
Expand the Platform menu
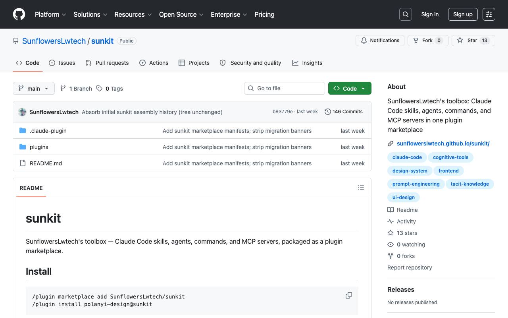tap(50, 14)
